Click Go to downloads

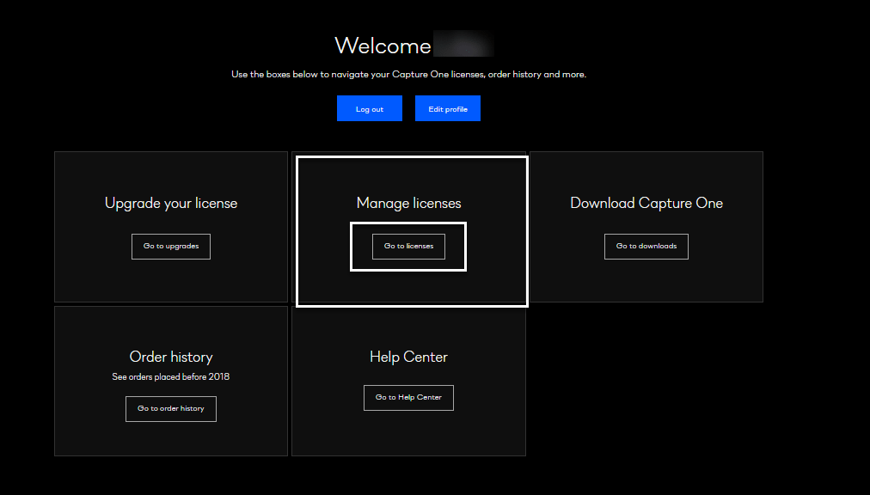pyautogui.click(x=646, y=246)
